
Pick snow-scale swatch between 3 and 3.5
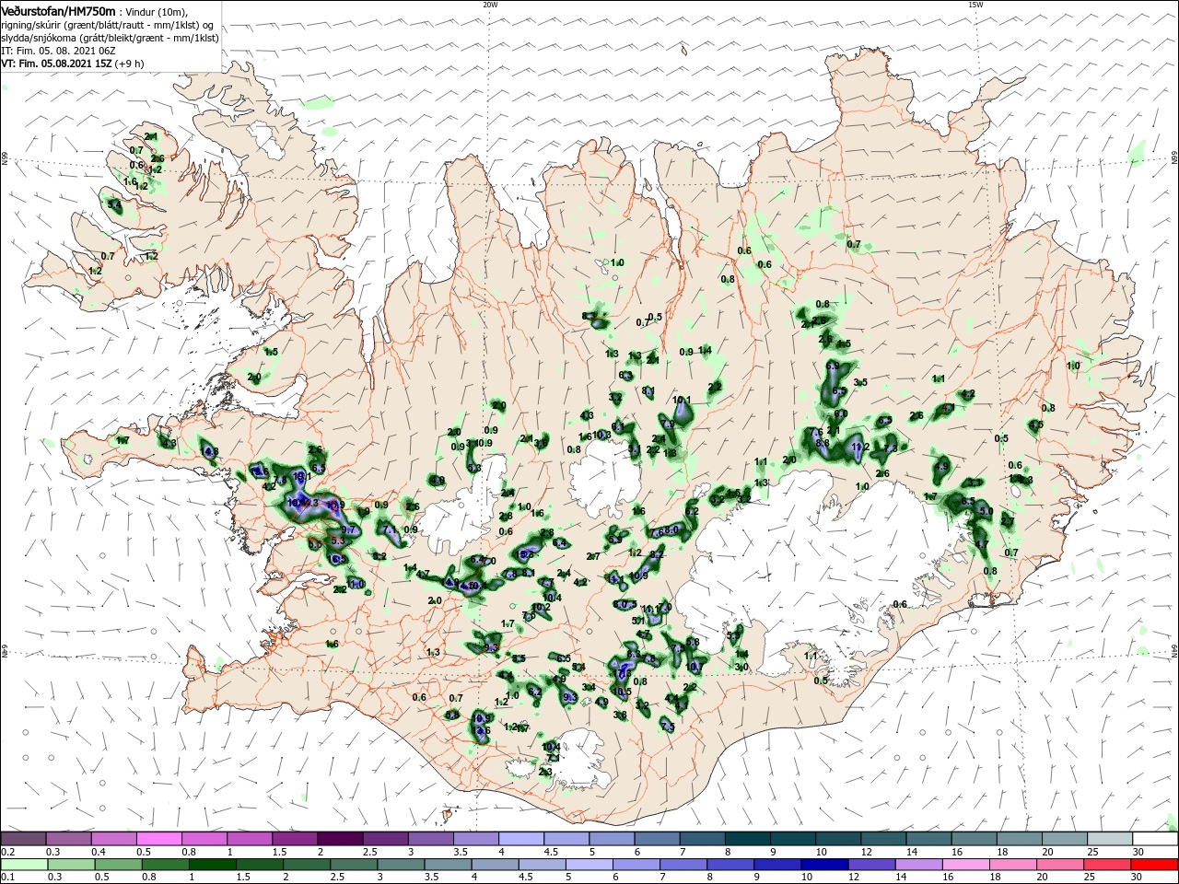point(431,839)
